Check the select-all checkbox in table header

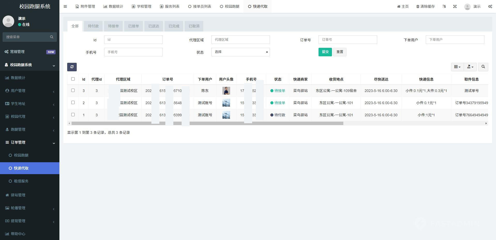pos(73,79)
